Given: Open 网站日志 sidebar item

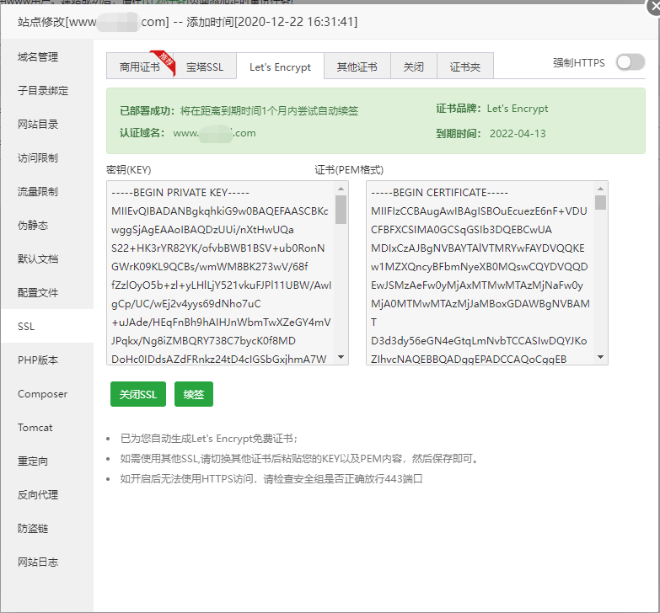Looking at the screenshot, I should click(x=47, y=562).
